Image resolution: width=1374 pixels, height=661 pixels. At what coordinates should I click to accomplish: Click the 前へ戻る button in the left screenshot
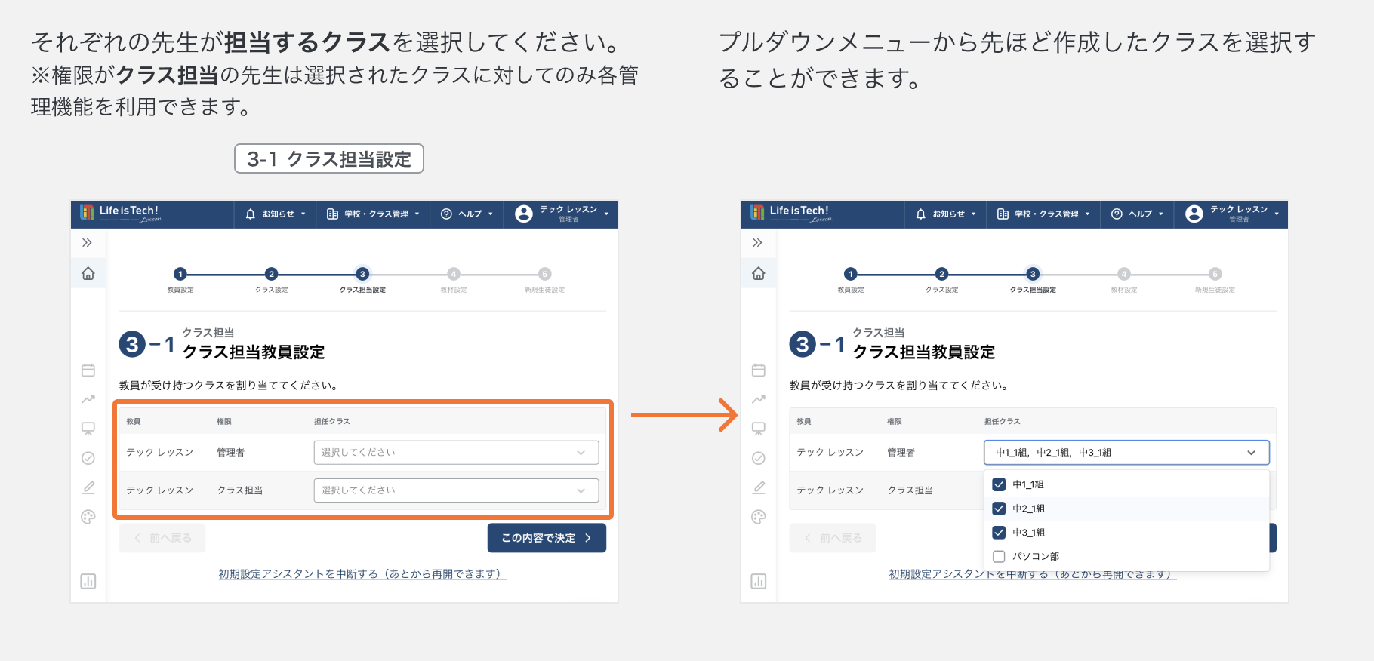tap(162, 538)
